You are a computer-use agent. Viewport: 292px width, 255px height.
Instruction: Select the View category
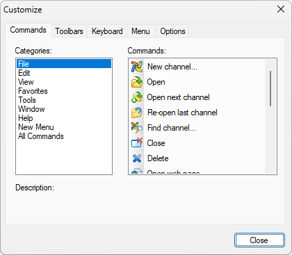(x=64, y=82)
